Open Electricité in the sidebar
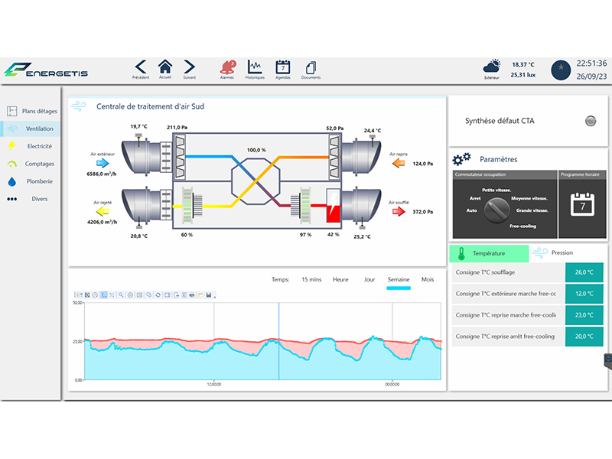The height and width of the screenshot is (459, 612). (x=31, y=146)
